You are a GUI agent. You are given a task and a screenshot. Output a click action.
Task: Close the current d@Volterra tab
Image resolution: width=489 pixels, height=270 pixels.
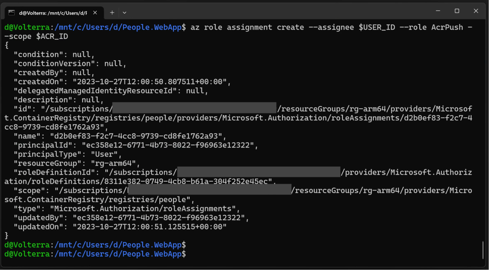pos(95,13)
